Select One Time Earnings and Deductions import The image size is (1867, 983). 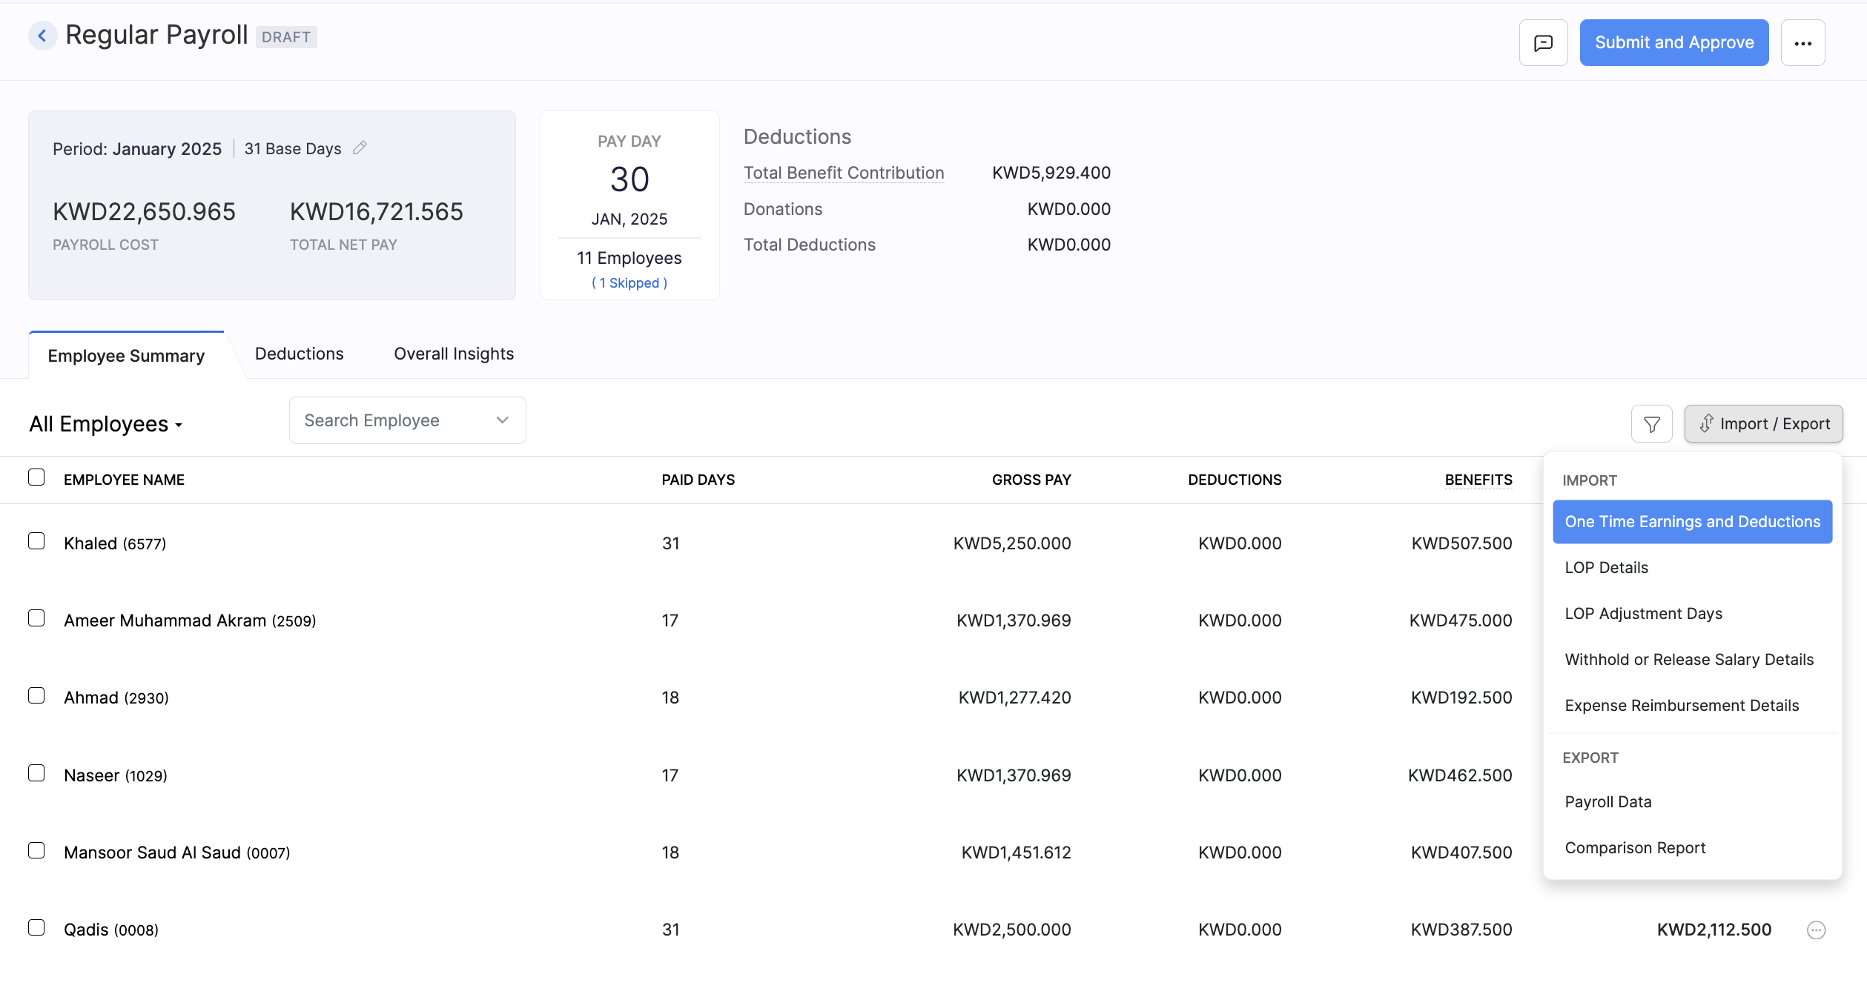pos(1691,521)
